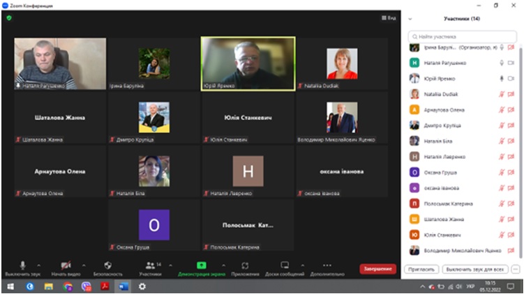Toggle the microphone icon for Юрій Яремко
The width and height of the screenshot is (524, 294).
[502, 79]
